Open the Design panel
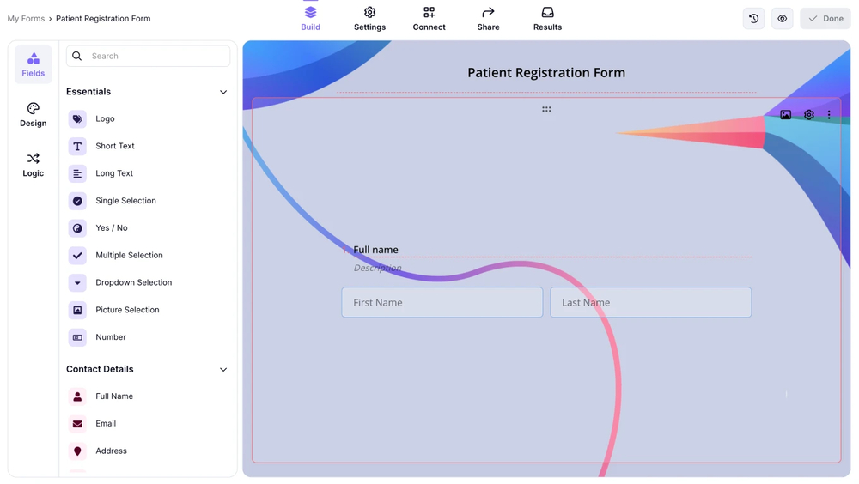The image size is (859, 484). tap(34, 114)
